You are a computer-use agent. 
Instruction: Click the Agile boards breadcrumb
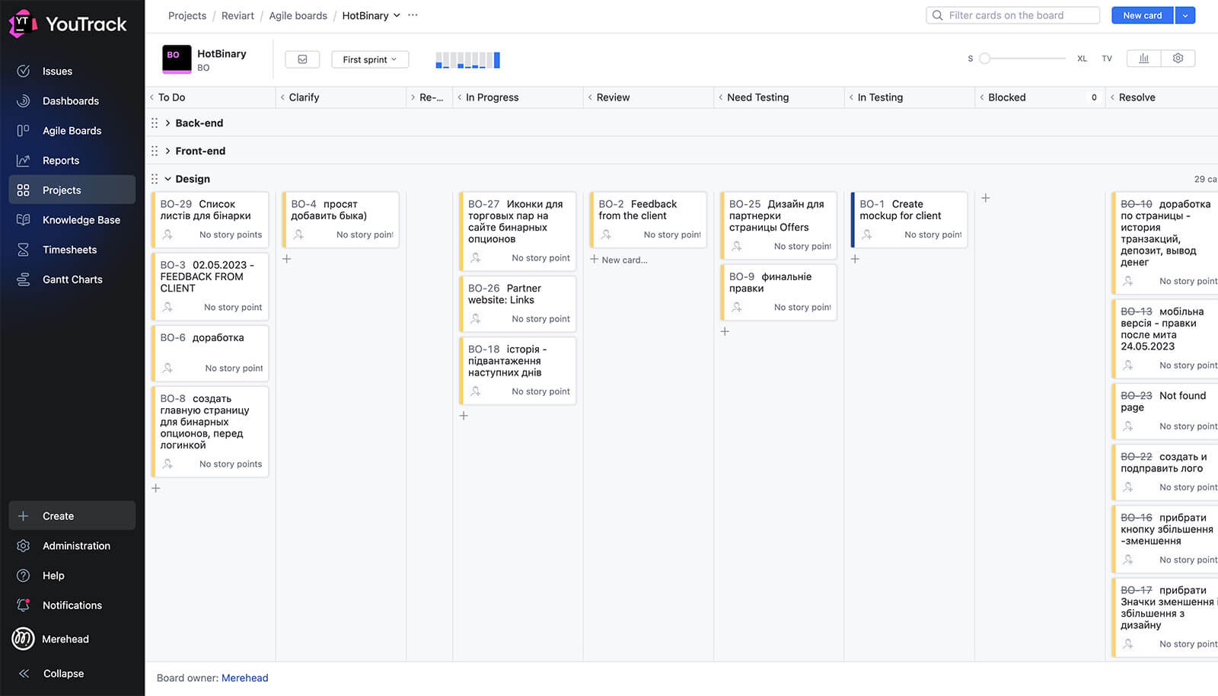298,15
